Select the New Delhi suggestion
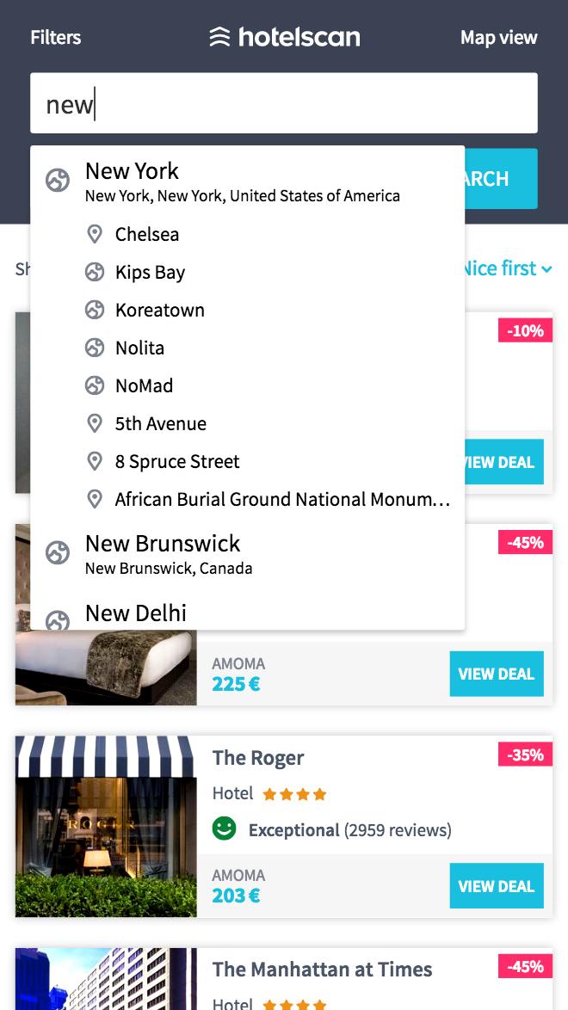The height and width of the screenshot is (1010, 568). (x=135, y=613)
